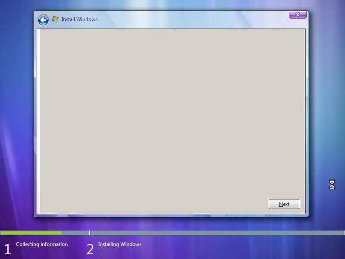This screenshot has height=259, width=345.
Task: Click the step number 2
Action: pyautogui.click(x=90, y=250)
